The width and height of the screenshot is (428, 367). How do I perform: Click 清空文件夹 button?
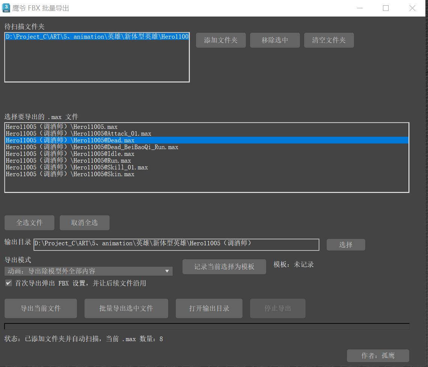pos(329,40)
